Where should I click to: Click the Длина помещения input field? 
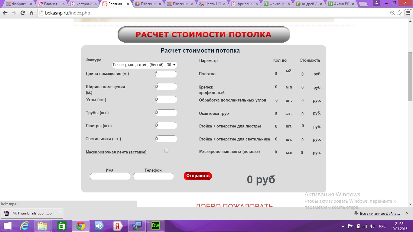click(166, 74)
